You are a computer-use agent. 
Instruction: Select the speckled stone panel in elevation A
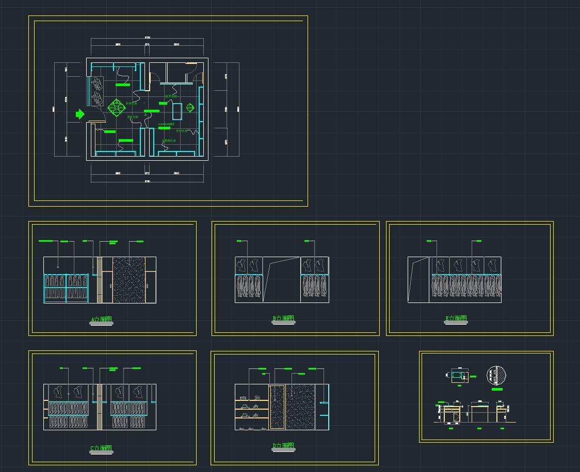tap(129, 280)
